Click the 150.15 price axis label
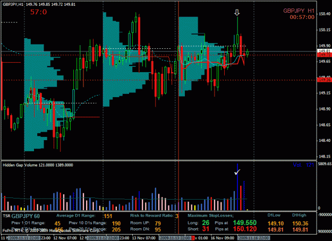The height and width of the screenshot is (241, 332). click(x=325, y=30)
